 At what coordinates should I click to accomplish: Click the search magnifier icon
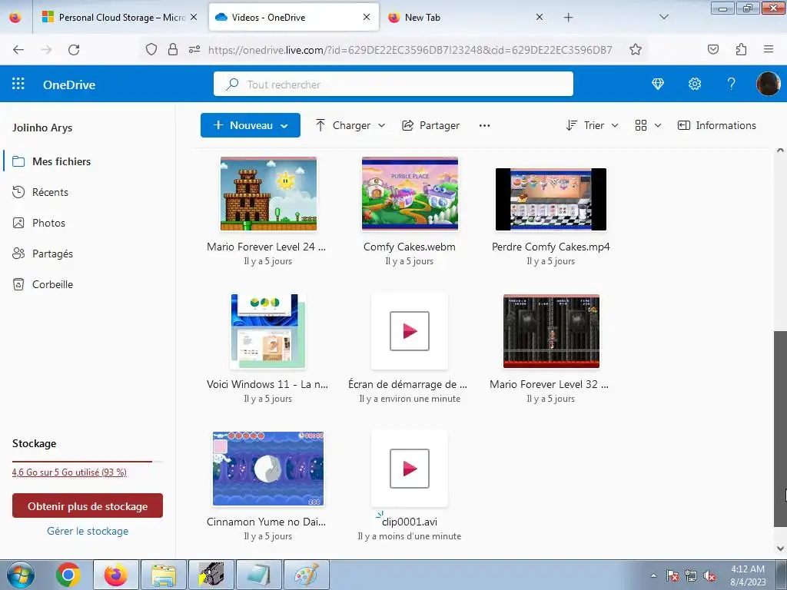(x=232, y=85)
